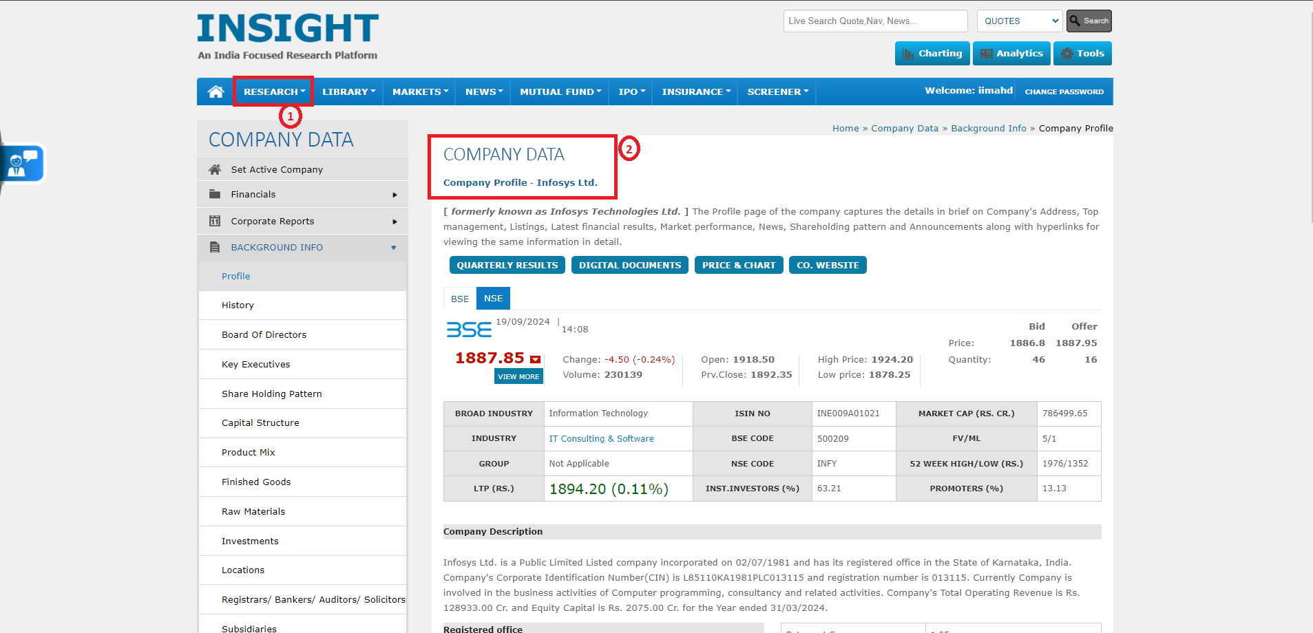Click the CHANGE PASSWORD link

1064,92
